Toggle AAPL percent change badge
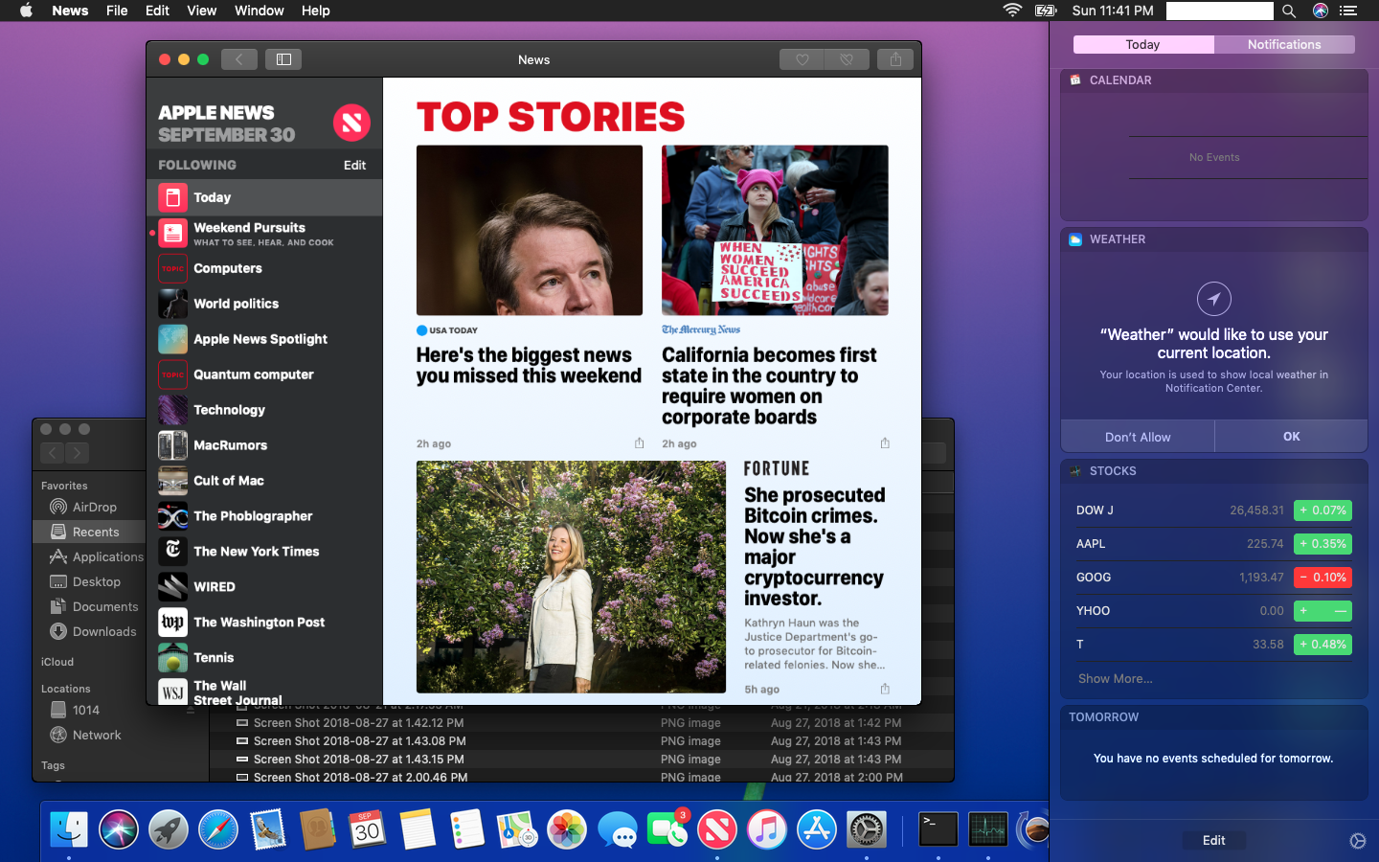 point(1322,544)
